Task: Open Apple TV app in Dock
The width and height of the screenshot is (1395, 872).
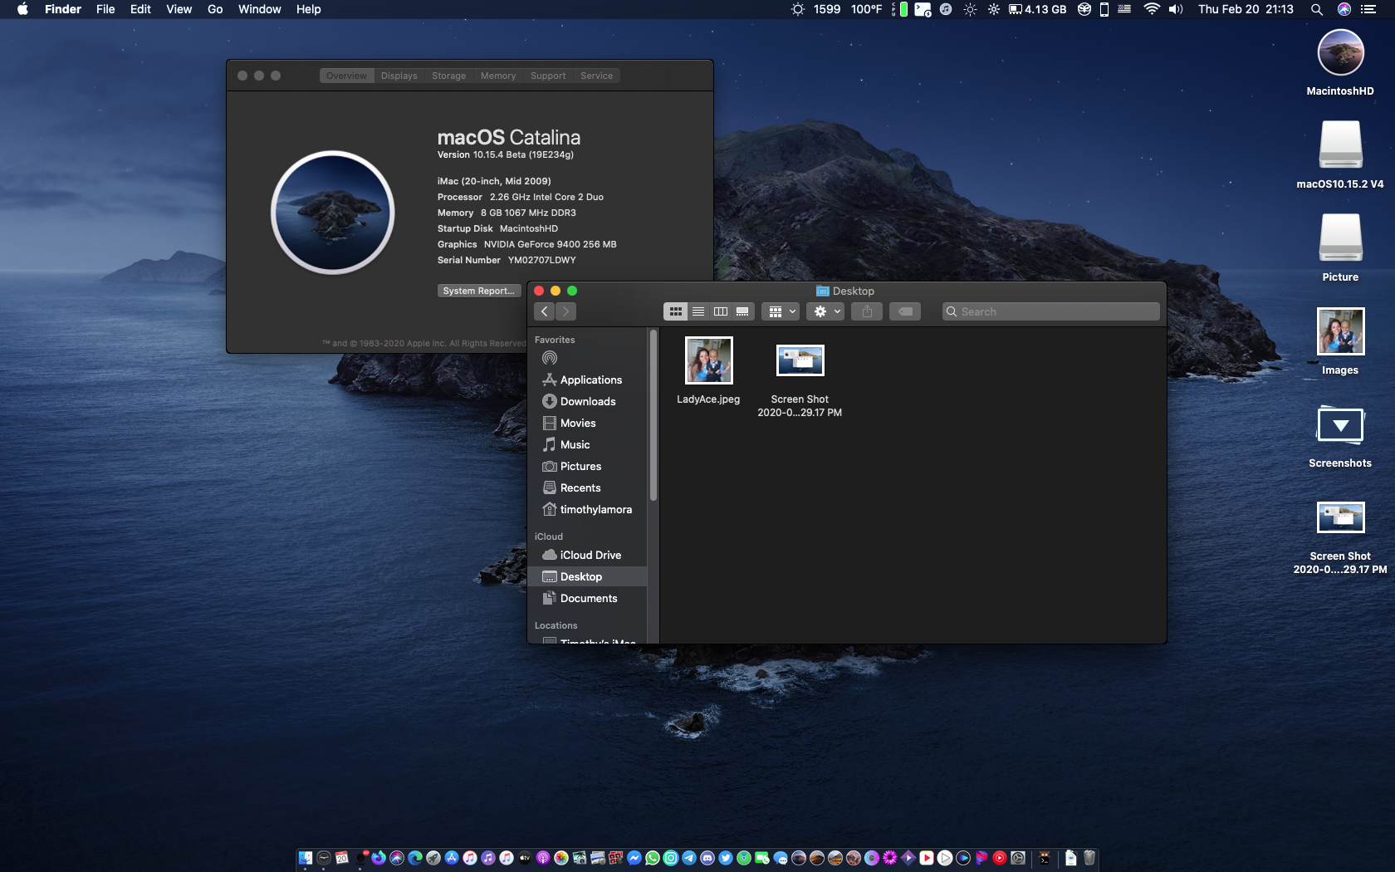Action: (524, 858)
